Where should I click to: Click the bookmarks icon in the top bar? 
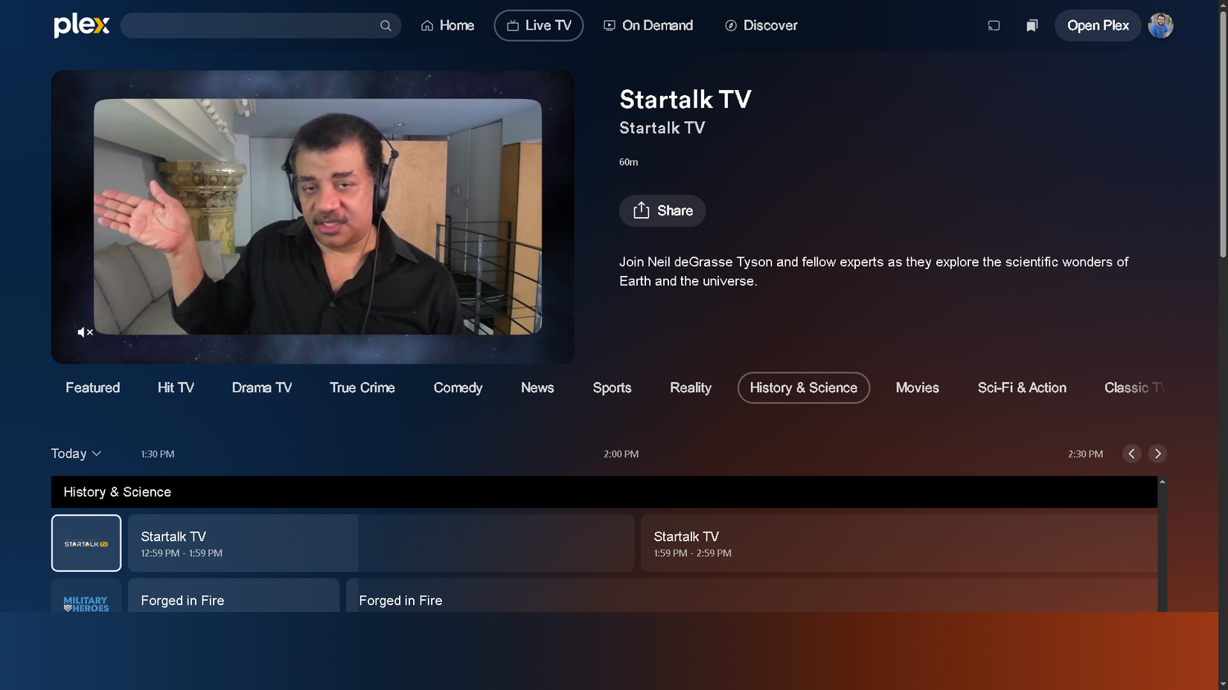[x=1032, y=25]
